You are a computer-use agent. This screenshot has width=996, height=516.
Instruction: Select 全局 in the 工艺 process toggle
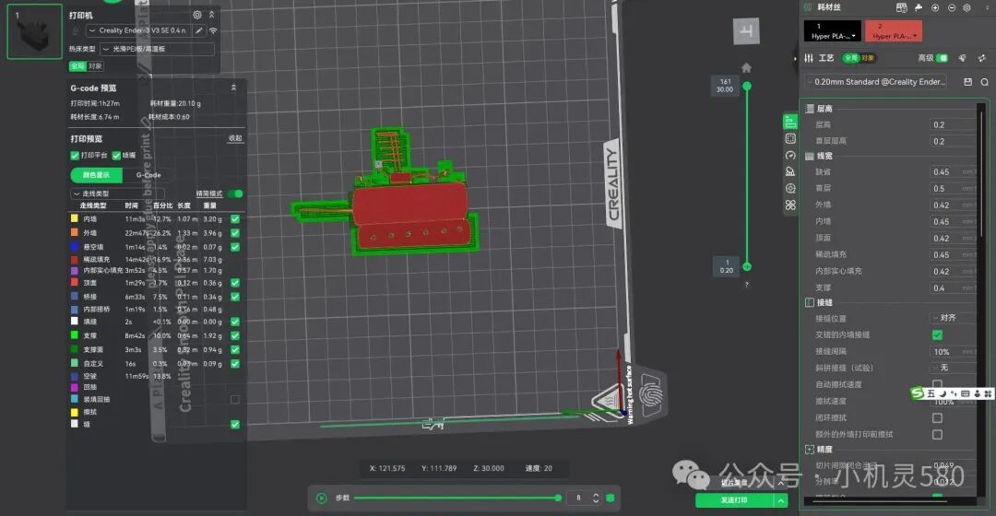coord(851,58)
